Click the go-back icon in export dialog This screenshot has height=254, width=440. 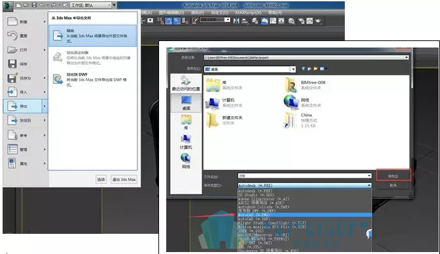pyautogui.click(x=303, y=68)
